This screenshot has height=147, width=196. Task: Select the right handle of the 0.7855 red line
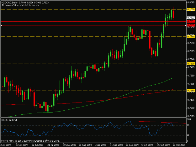coord(186,25)
